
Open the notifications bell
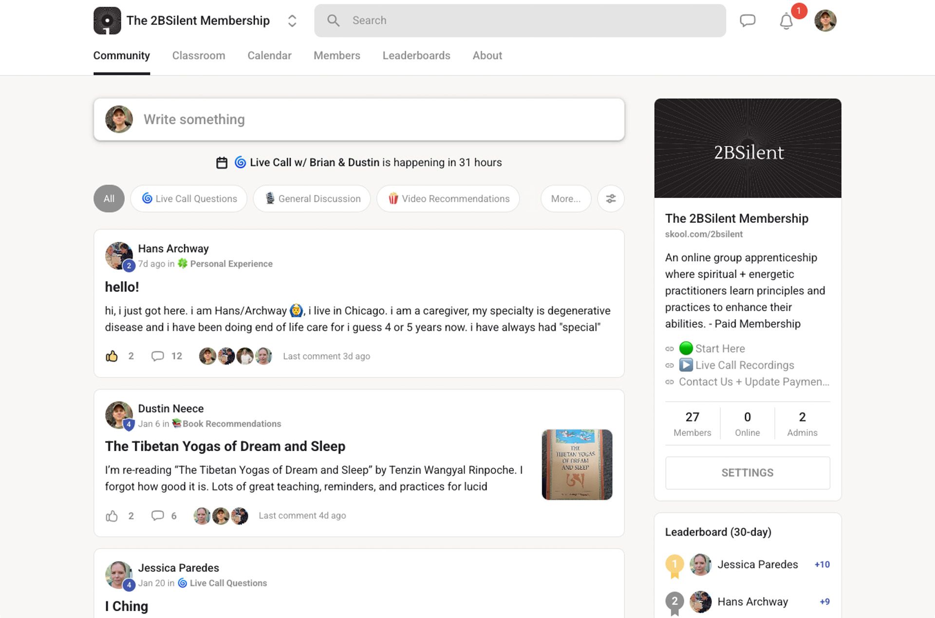click(x=786, y=21)
